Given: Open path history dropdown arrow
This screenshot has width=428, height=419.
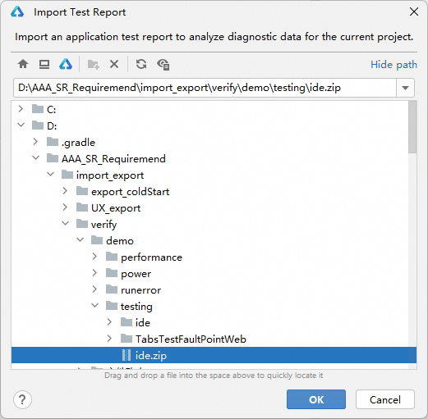Looking at the screenshot, I should pos(405,88).
